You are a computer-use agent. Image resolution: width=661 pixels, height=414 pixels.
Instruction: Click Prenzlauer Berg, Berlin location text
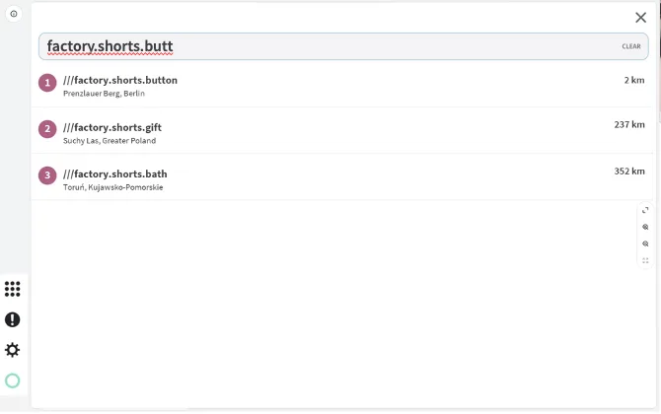point(104,94)
